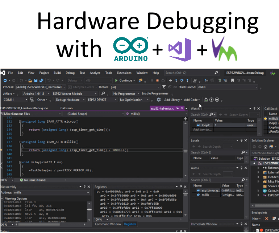
Task: Expand the Viewing Options section in Disassembly
Action: (x=2, y=199)
